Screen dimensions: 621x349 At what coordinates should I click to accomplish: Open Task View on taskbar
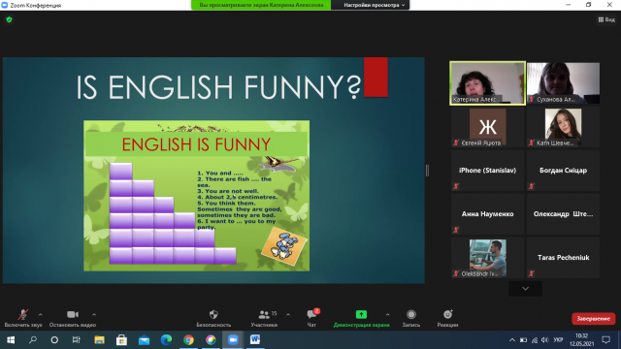pyautogui.click(x=77, y=340)
